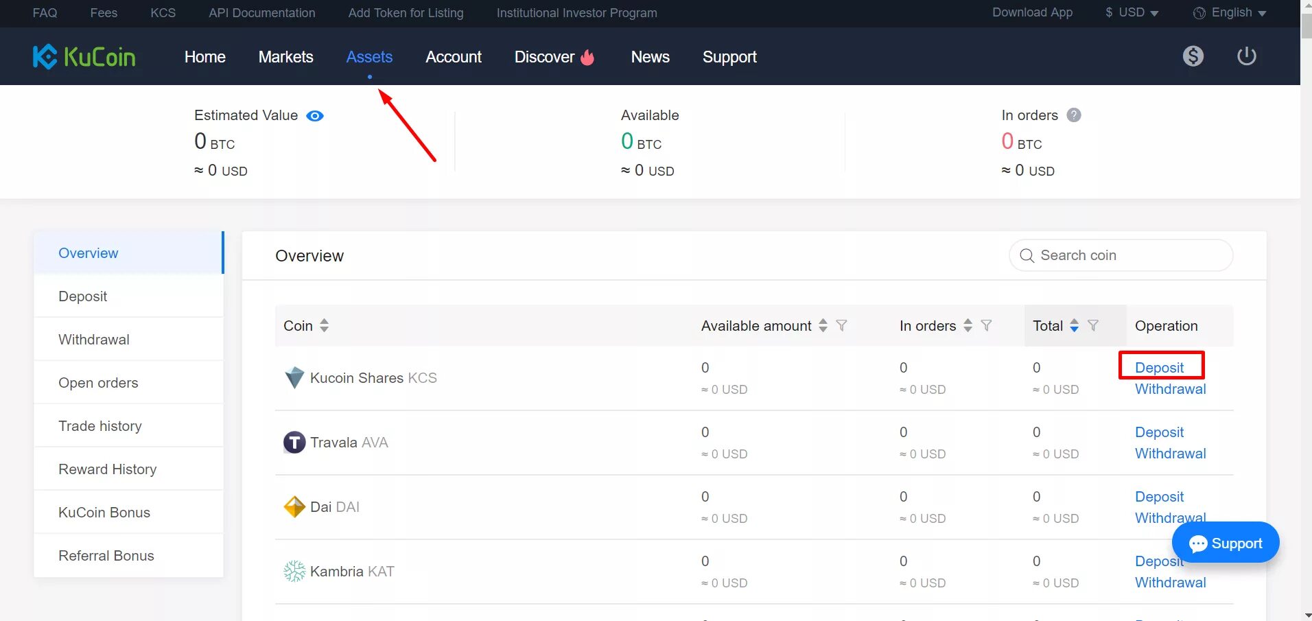Viewport: 1312px width, 621px height.
Task: Click Withdrawal for Kambria KAT
Action: (1171, 583)
